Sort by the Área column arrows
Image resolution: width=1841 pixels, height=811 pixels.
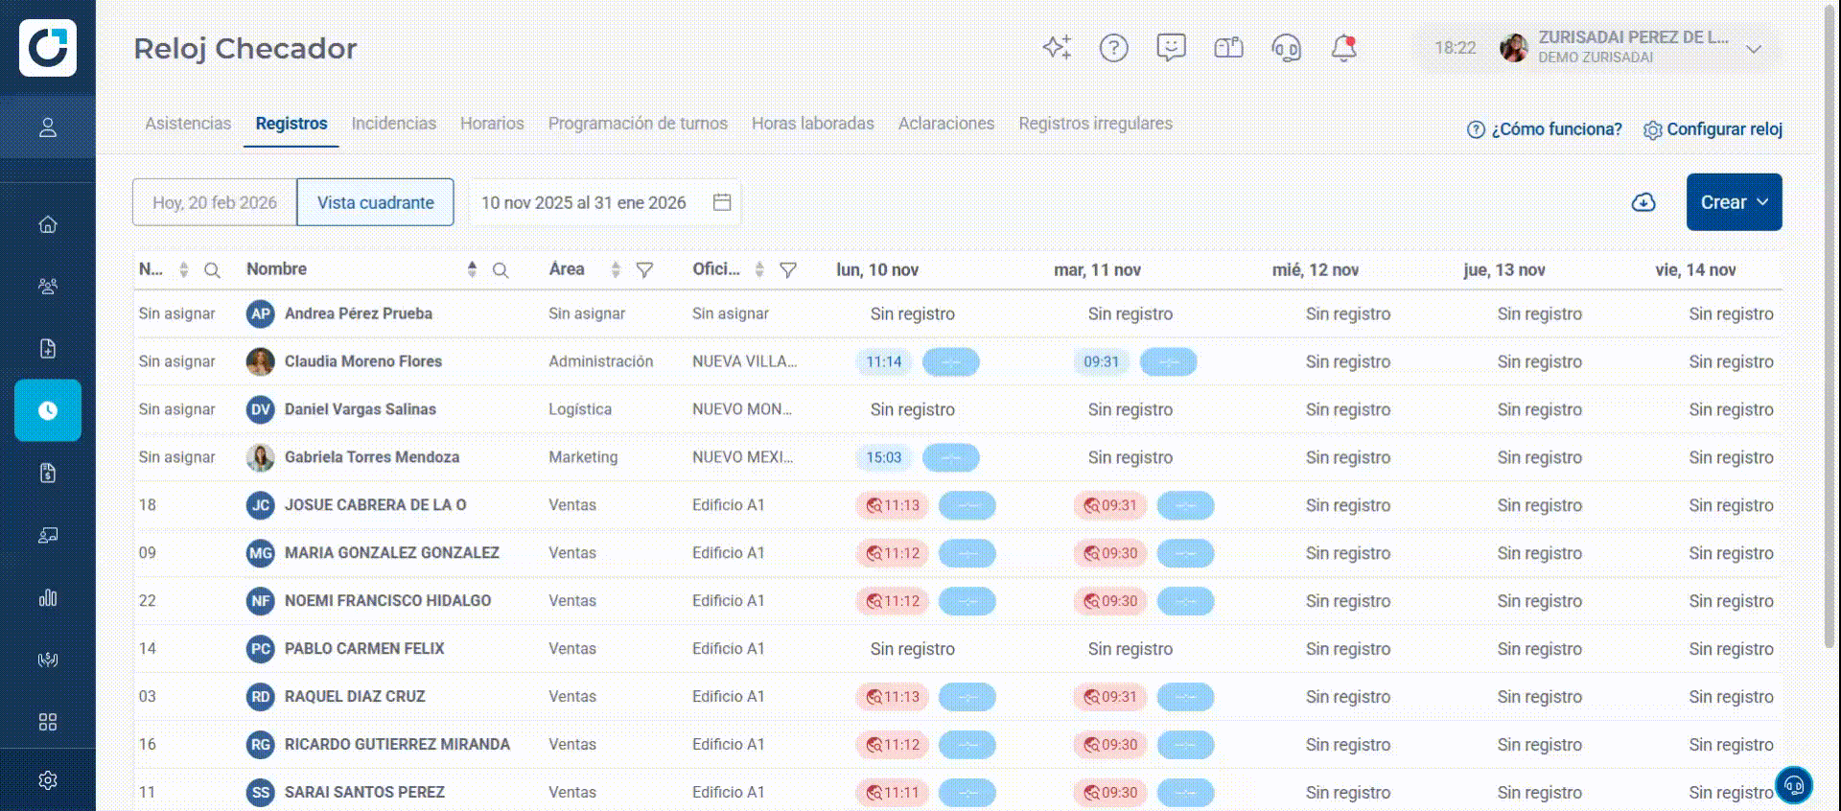click(616, 269)
